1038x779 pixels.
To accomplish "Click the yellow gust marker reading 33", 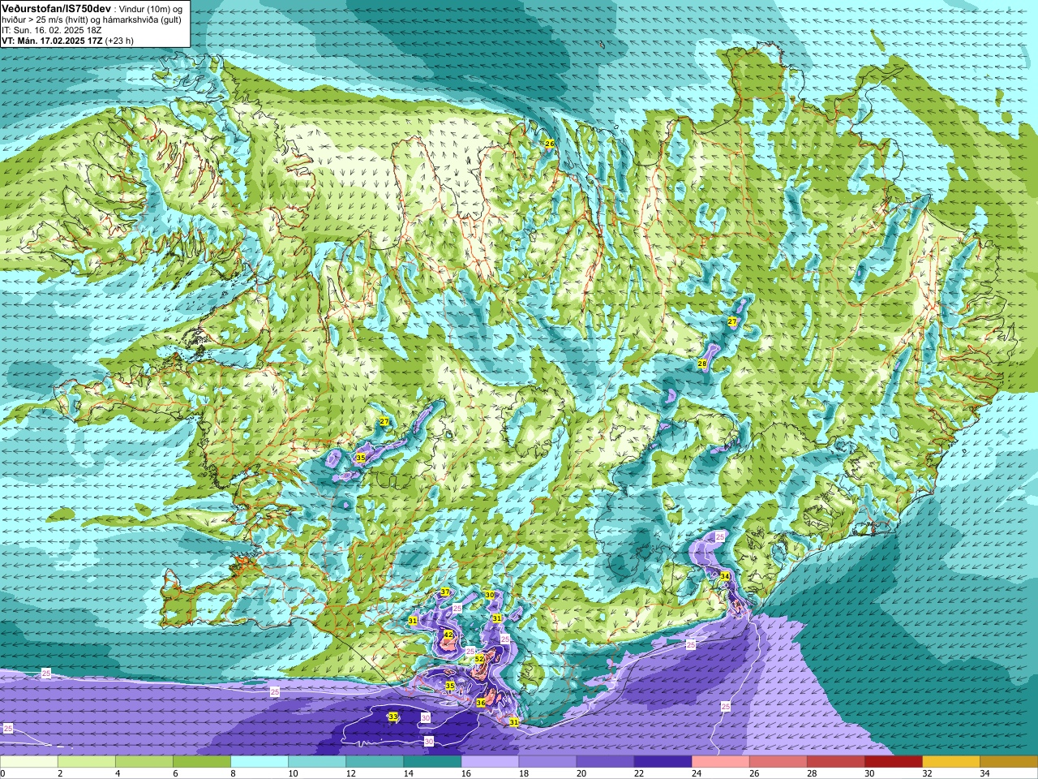I will click(393, 717).
